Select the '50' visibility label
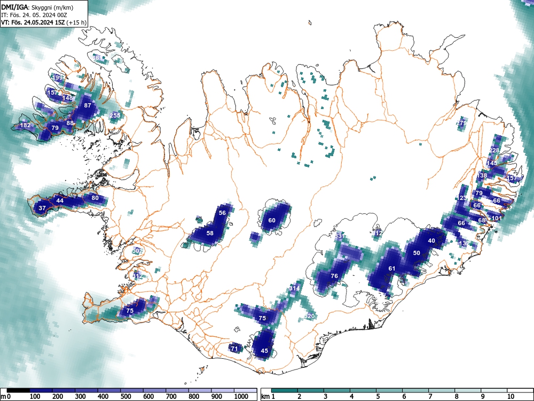The height and width of the screenshot is (401, 534). point(417,253)
